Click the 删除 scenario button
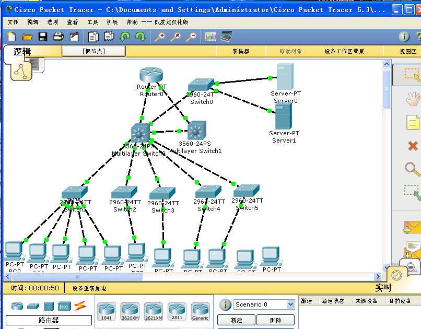The image size is (421, 329). click(275, 320)
